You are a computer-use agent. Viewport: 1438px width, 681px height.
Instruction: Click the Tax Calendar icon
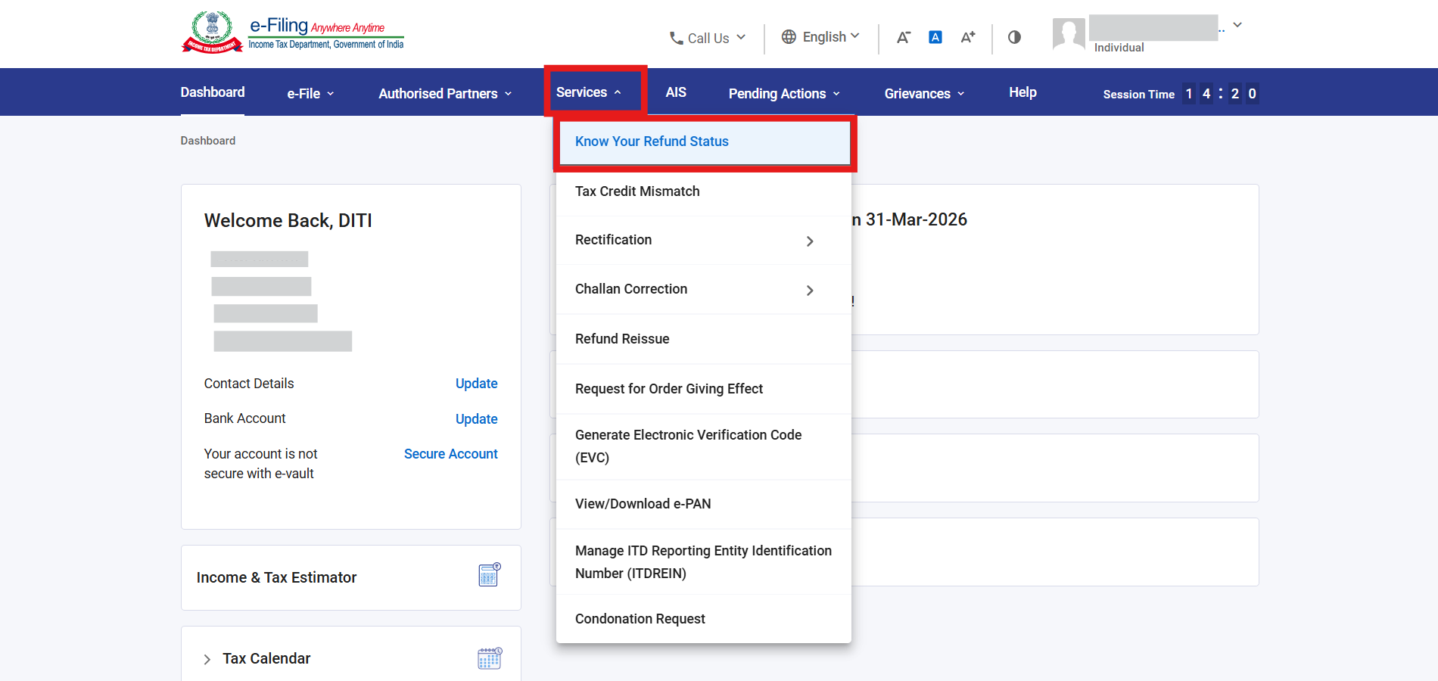(490, 658)
